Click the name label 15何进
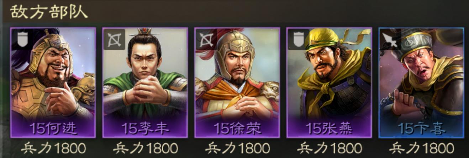The image size is (469, 158). click(54, 129)
